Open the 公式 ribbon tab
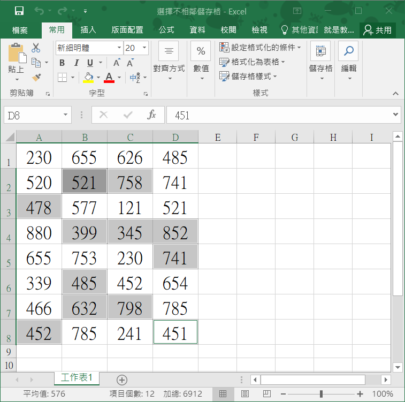405x402 pixels. [x=166, y=30]
